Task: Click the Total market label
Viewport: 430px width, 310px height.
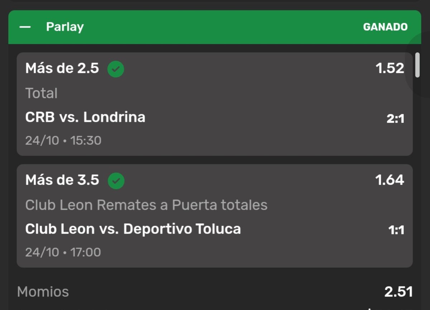Action: tap(41, 93)
